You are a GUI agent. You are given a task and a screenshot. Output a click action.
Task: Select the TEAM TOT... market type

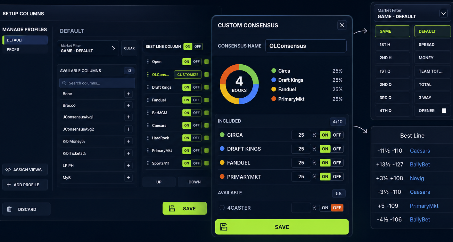pyautogui.click(x=432, y=71)
